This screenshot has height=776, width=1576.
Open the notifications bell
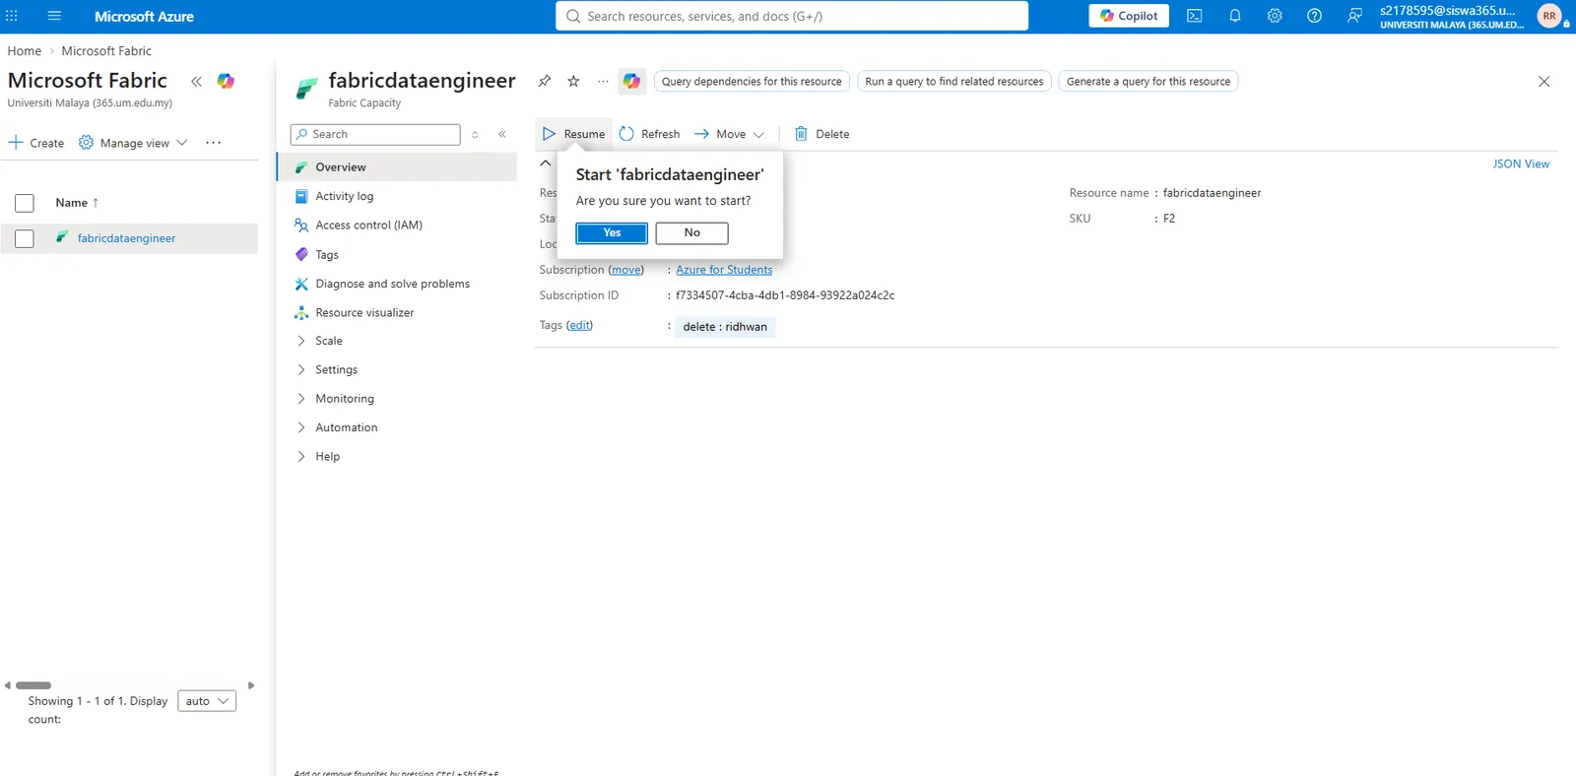[x=1235, y=16]
